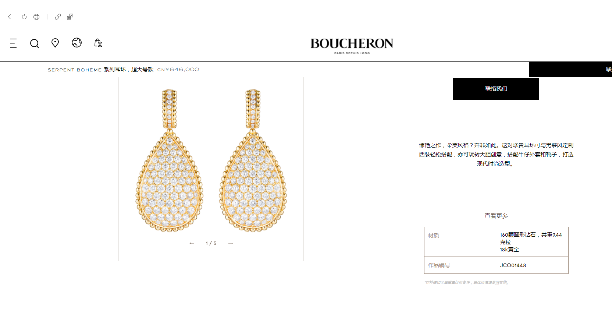Go to homepage via Boucheron logo

[352, 46]
